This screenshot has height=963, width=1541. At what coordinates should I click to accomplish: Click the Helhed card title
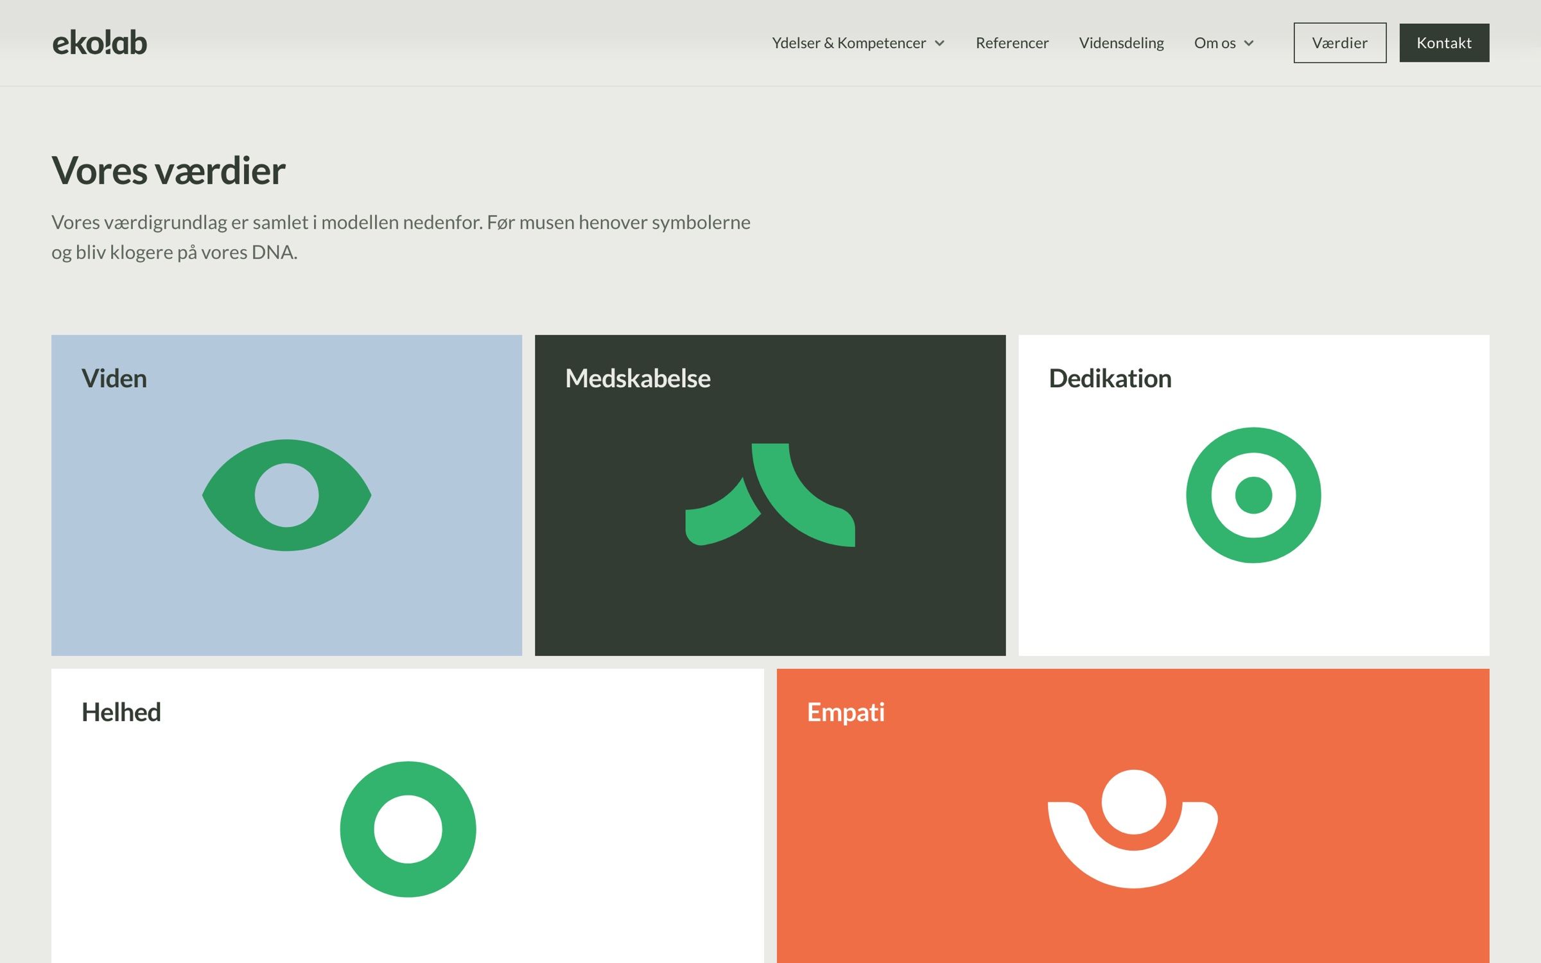click(x=121, y=712)
